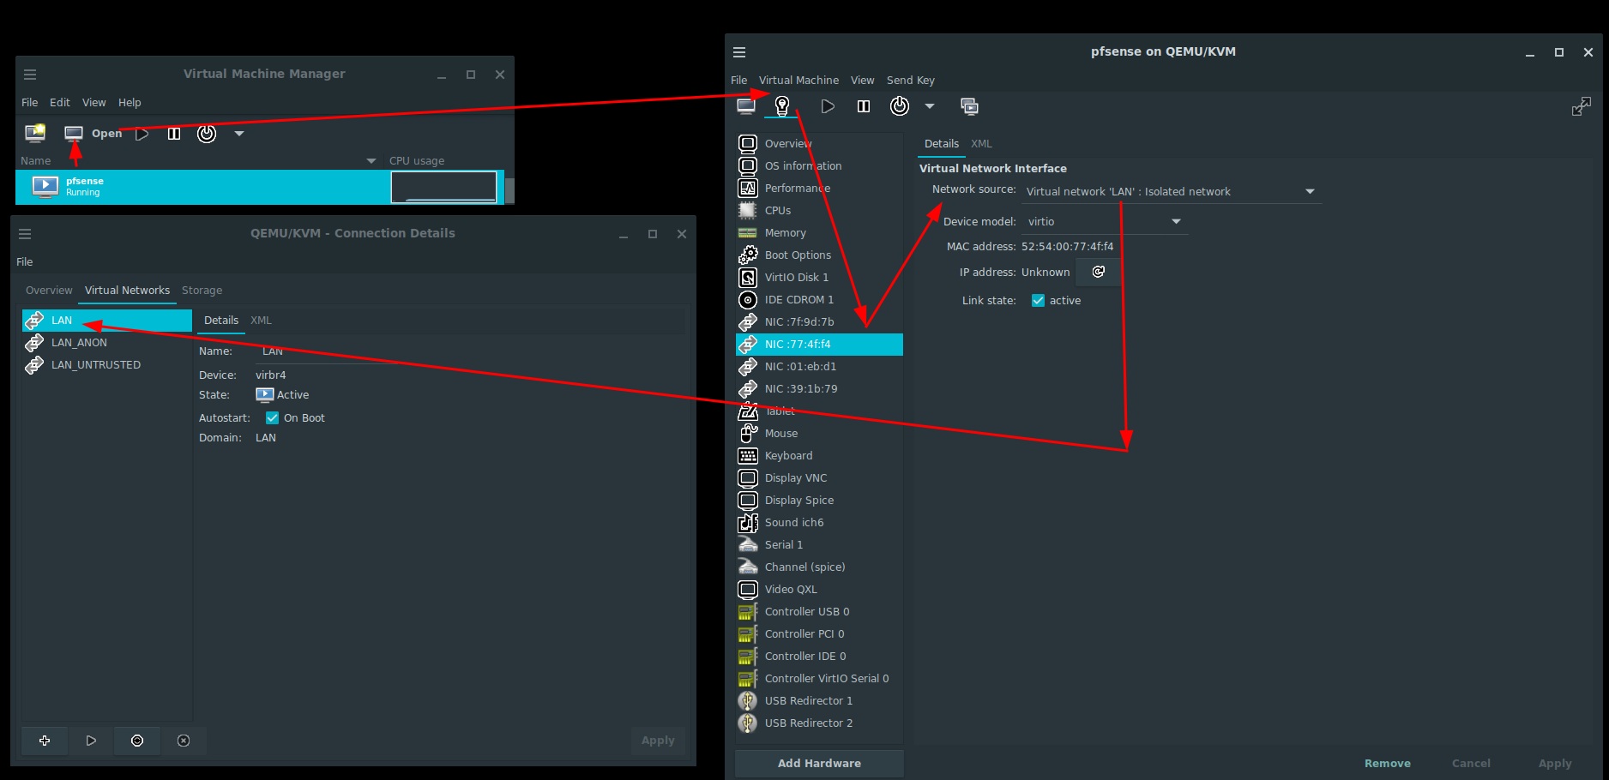Select the Virtual Networks tab in Connection Details
This screenshot has height=780, width=1609.
(x=127, y=291)
